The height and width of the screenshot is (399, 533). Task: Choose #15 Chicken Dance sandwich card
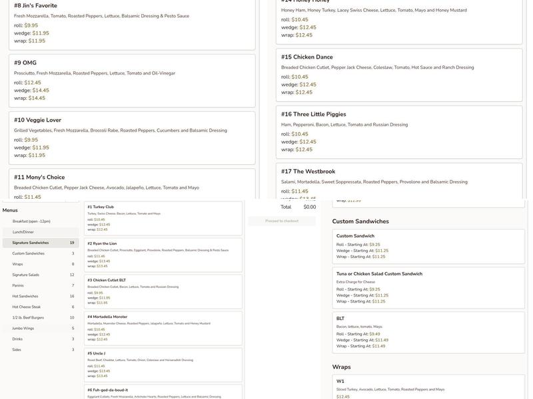(x=399, y=74)
